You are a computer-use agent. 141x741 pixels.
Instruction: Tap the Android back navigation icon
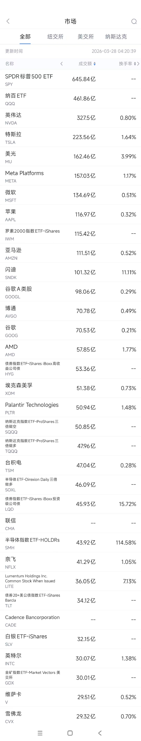coord(100,733)
